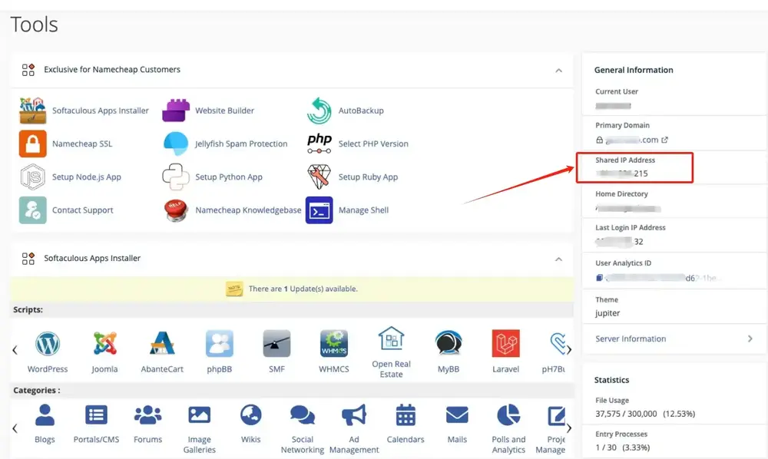Select AbanteCart script
This screenshot has width=768, height=459.
tap(162, 352)
